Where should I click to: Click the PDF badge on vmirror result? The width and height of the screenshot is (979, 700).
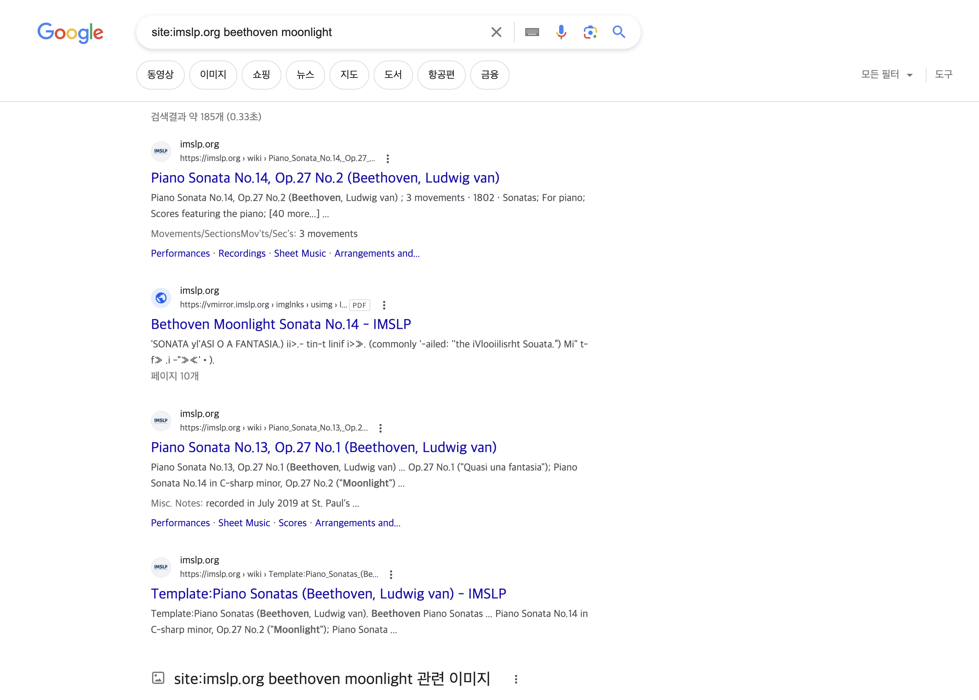[359, 305]
